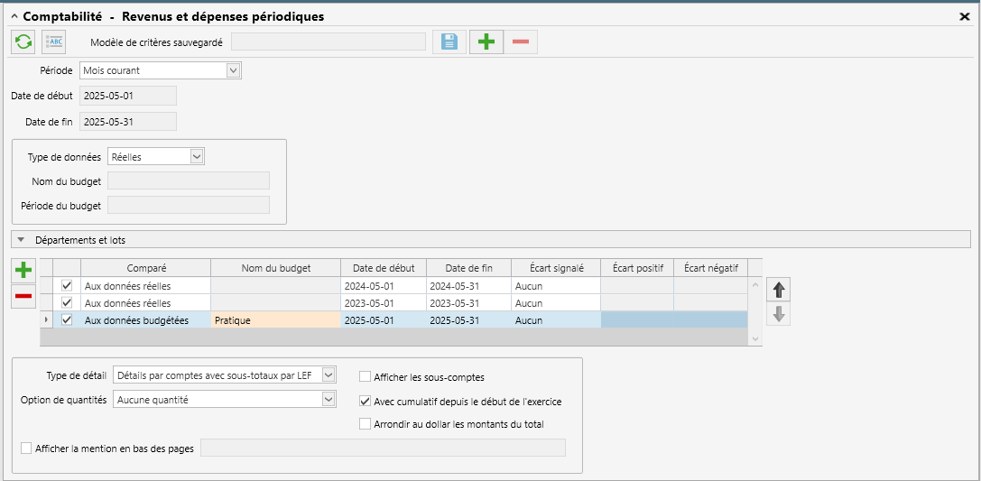Open the Type de données dropdown
This screenshot has width=981, height=481.
(x=197, y=157)
